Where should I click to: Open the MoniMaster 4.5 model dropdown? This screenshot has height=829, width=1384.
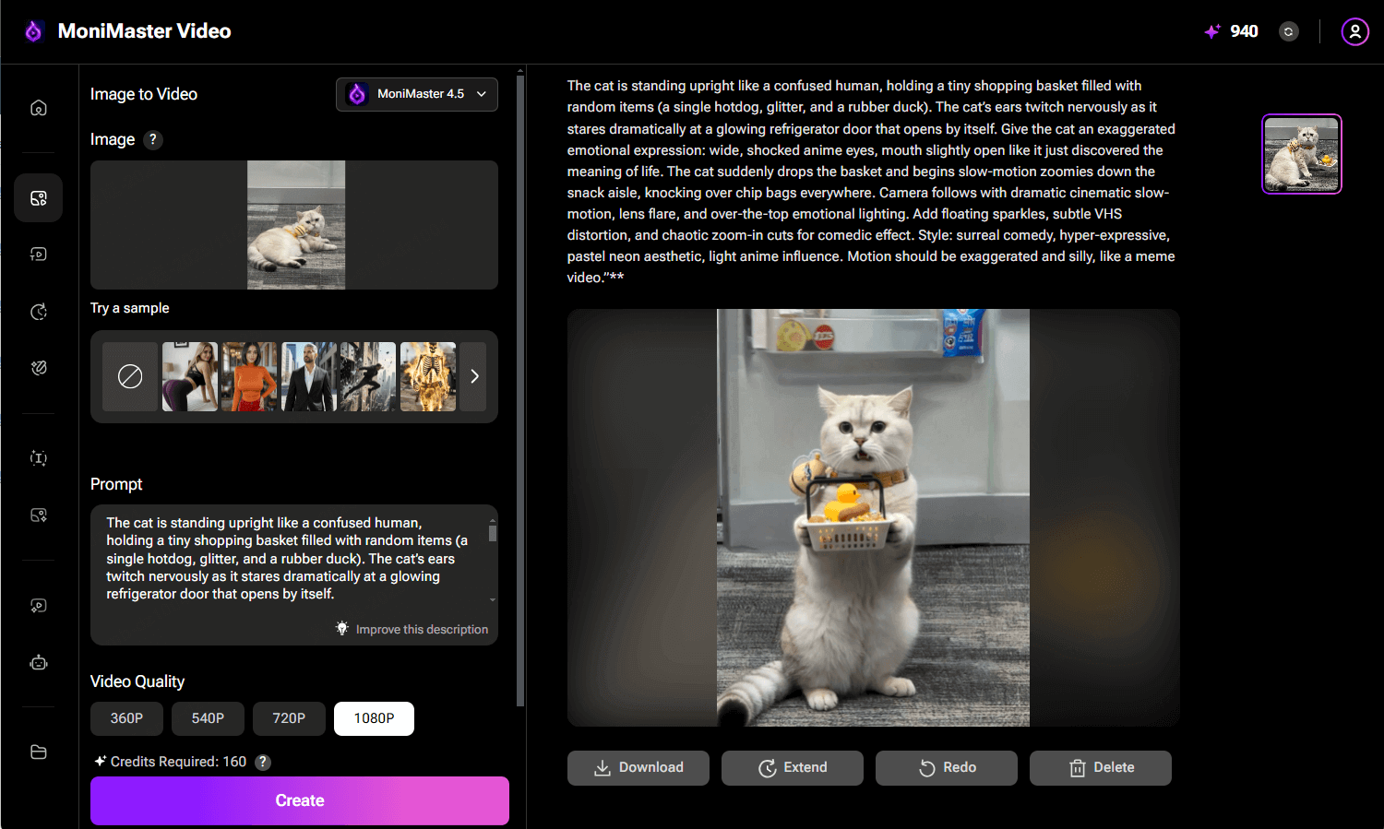point(416,93)
